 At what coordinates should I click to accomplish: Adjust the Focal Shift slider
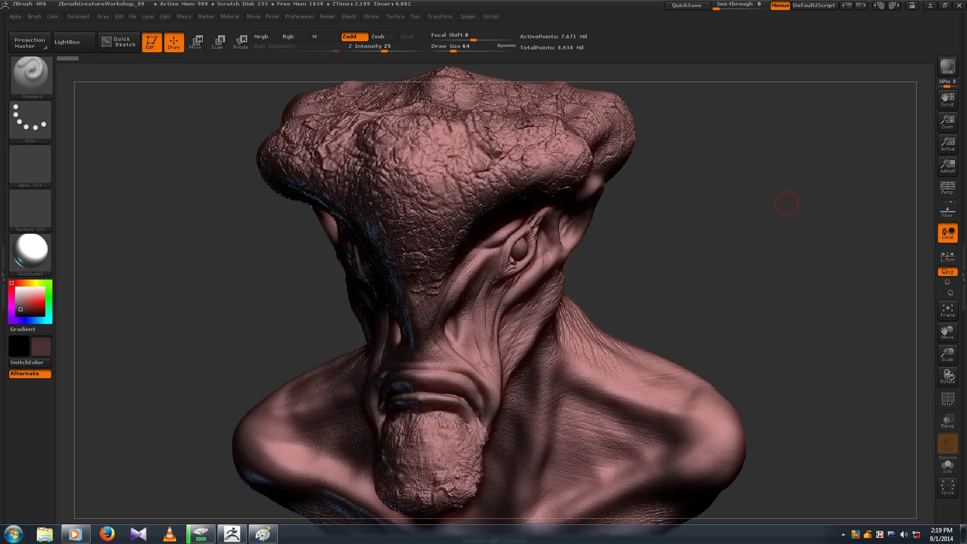point(472,36)
